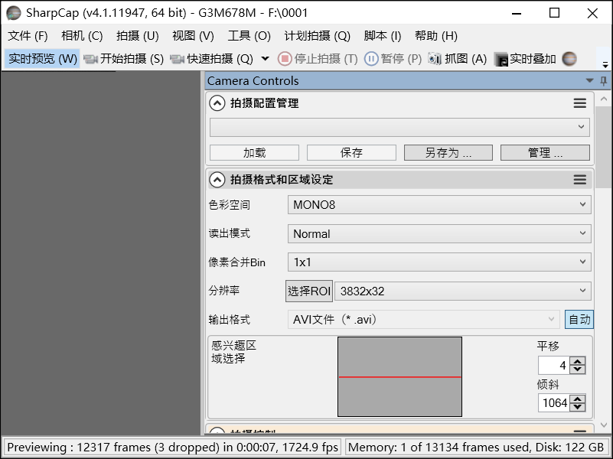The height and width of the screenshot is (459, 613).
Task: Increase the 倾斜 value
Action: click(x=578, y=399)
